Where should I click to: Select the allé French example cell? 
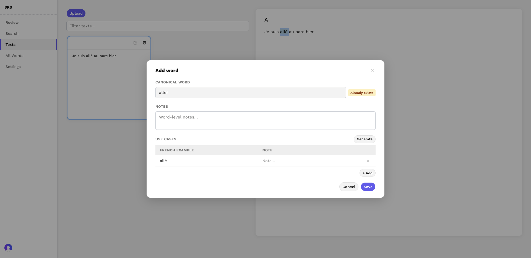click(x=208, y=161)
